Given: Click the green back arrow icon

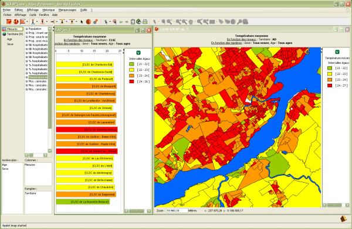Looking at the screenshot, I should click(121, 22).
